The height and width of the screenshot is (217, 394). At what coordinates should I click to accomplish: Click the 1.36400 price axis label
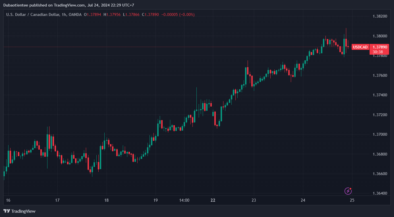click(x=380, y=193)
